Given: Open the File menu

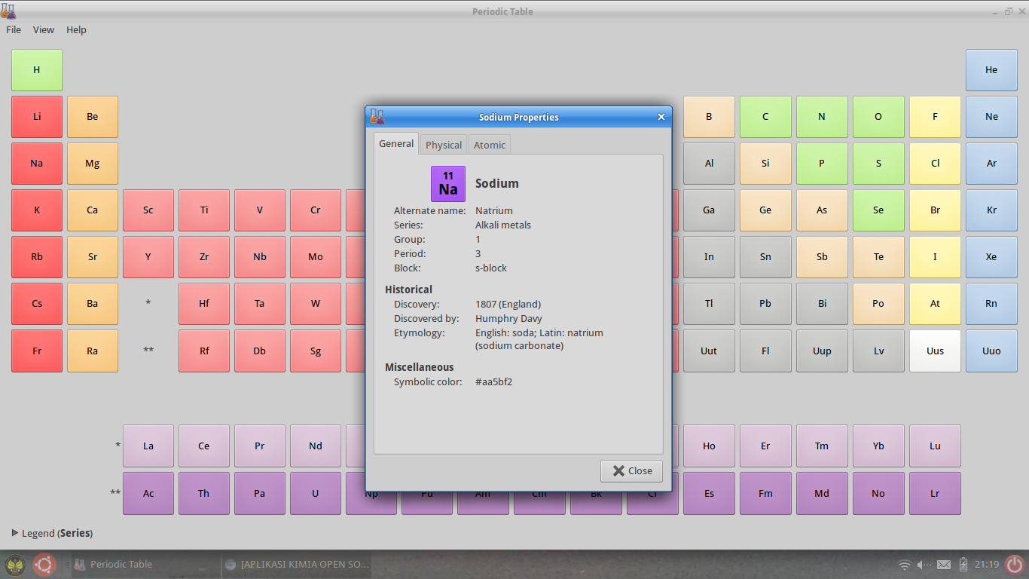Looking at the screenshot, I should click(x=14, y=29).
